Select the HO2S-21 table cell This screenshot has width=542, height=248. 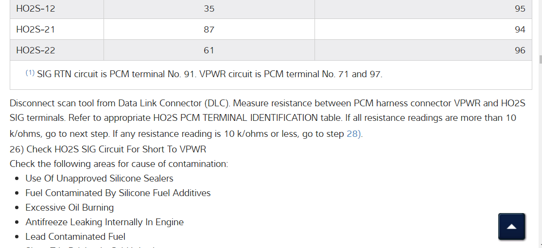click(35, 30)
